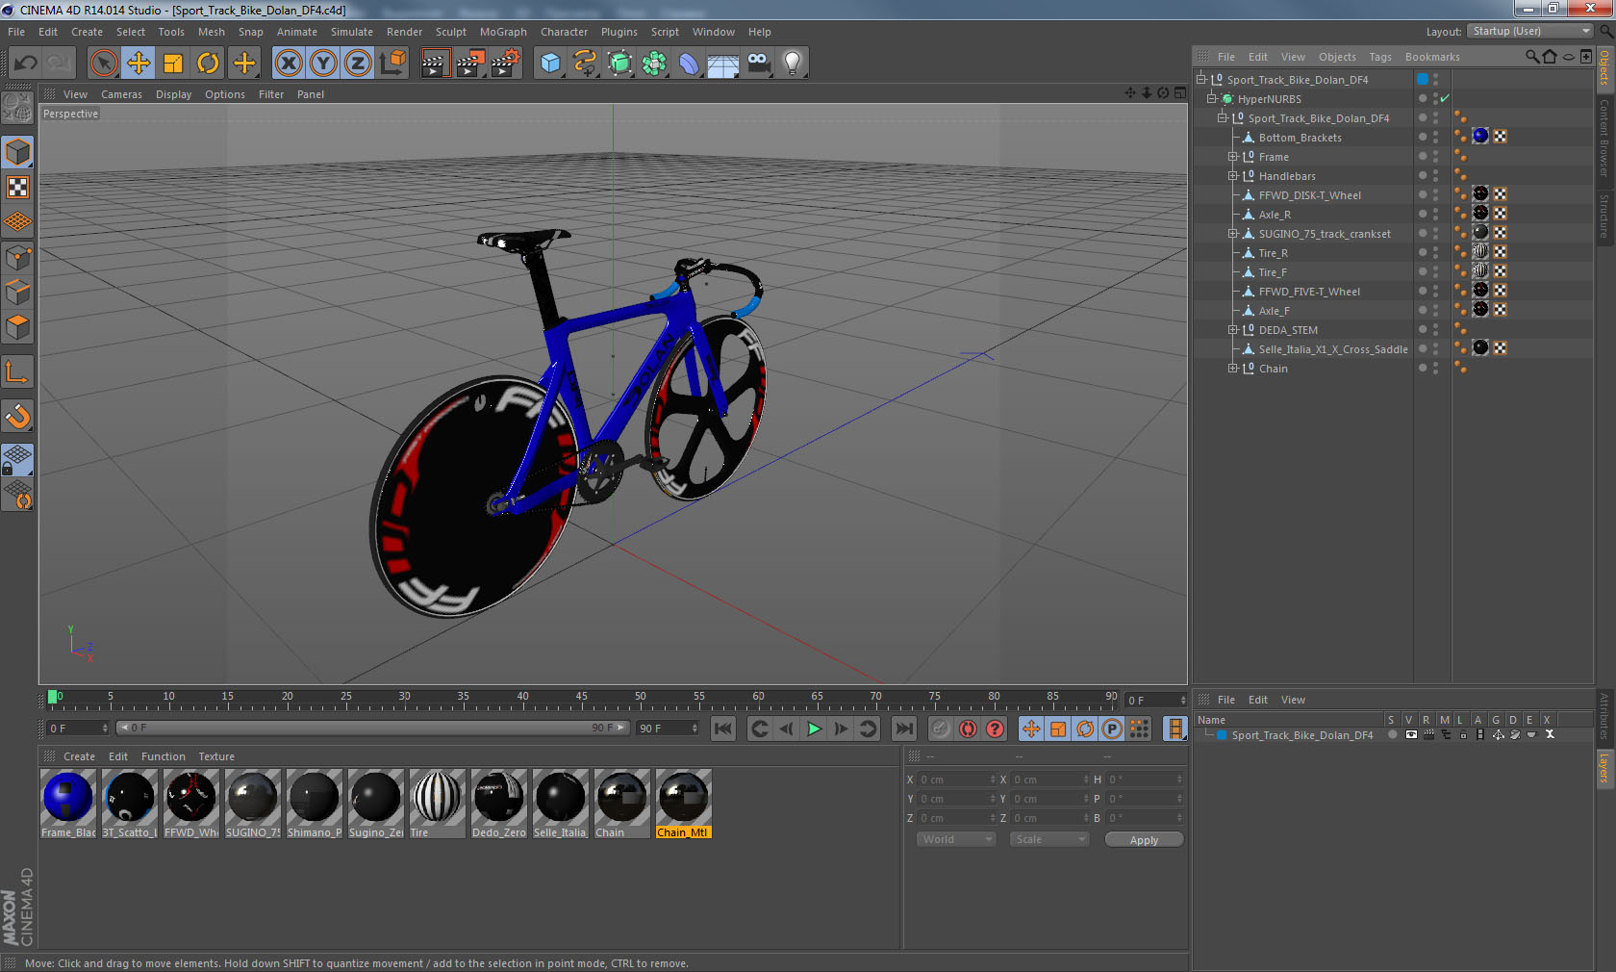Viewport: 1616px width, 972px height.
Task: Open the MoGraph menu
Action: tap(503, 32)
